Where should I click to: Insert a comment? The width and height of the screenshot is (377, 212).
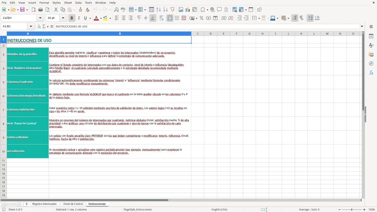point(219,10)
